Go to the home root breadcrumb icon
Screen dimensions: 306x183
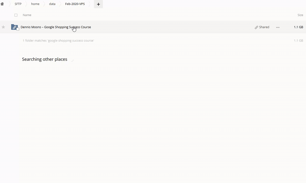click(2, 4)
